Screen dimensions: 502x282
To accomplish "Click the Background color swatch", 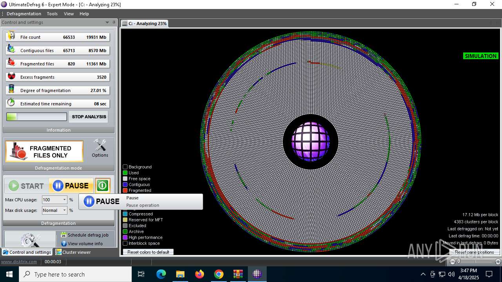I will (x=125, y=167).
